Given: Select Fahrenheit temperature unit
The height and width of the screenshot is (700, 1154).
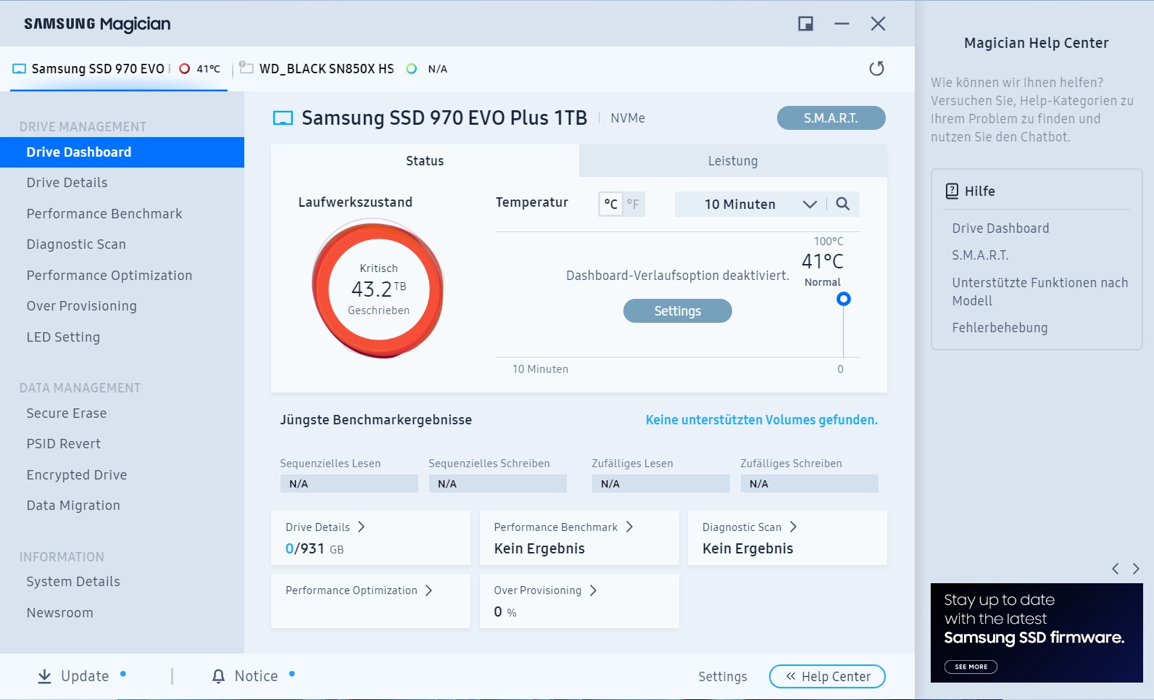Looking at the screenshot, I should click(633, 204).
